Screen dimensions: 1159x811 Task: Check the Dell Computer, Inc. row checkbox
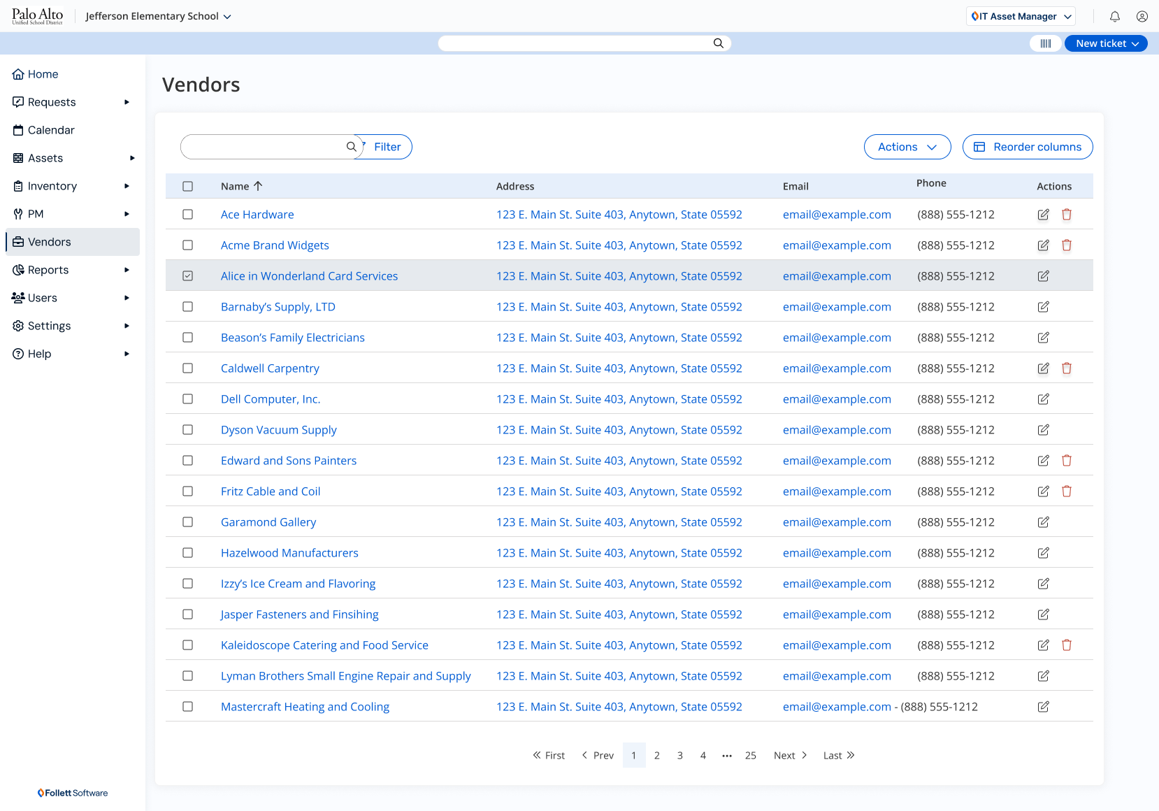coord(187,399)
